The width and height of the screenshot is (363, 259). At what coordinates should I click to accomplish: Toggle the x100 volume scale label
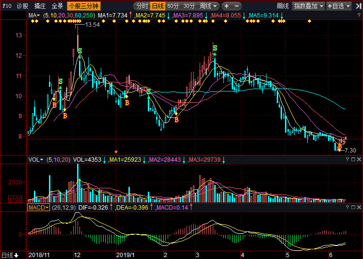click(x=16, y=199)
